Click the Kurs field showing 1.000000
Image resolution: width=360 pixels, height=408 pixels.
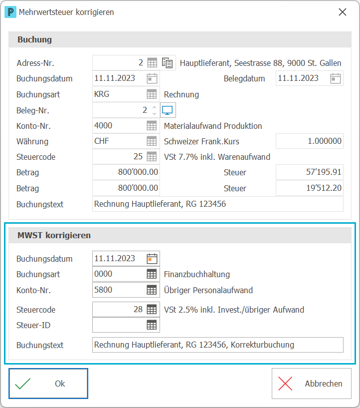pos(310,141)
